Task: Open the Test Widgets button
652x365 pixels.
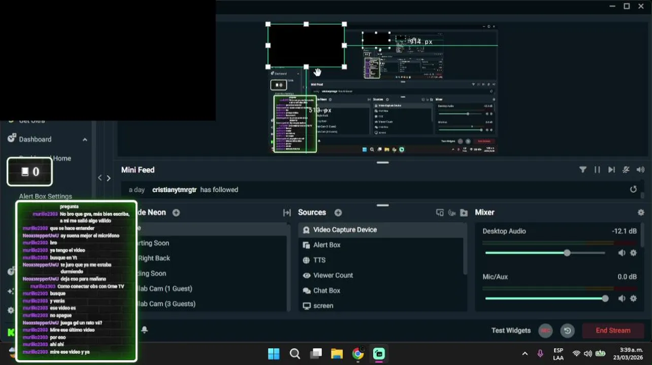Action: click(511, 331)
